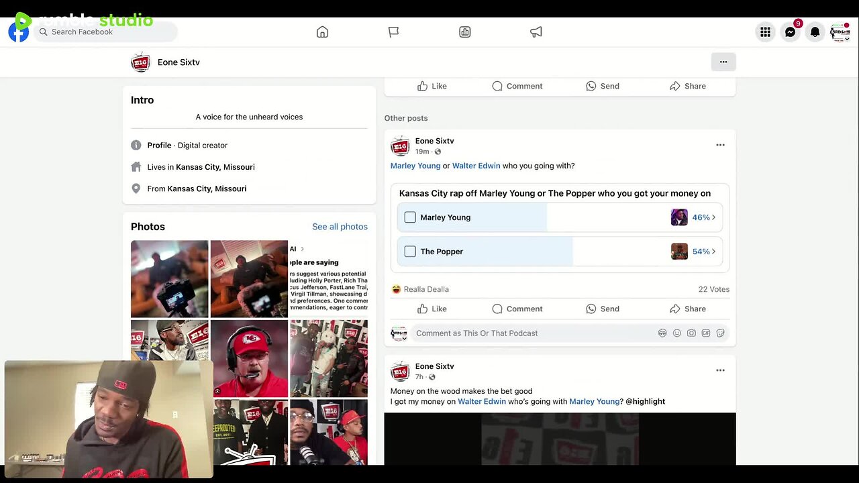
Task: Click the @highlight tag
Action: (x=646, y=401)
